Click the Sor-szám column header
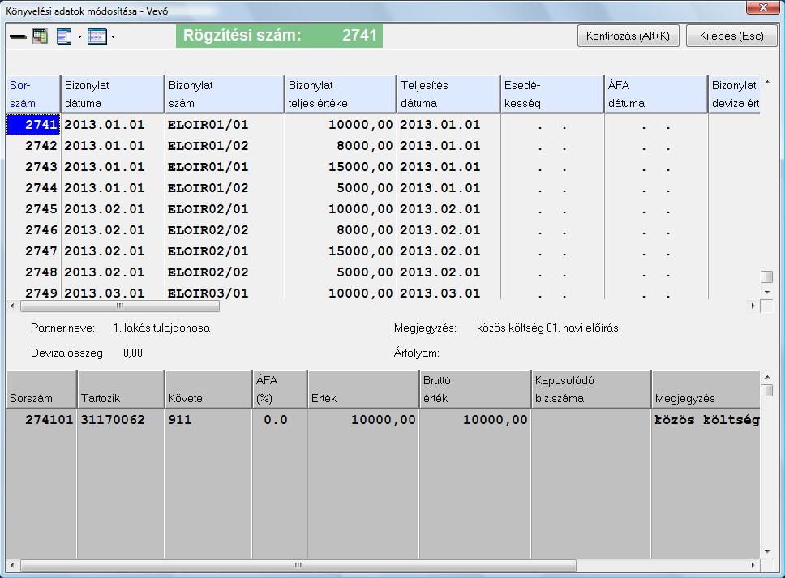 32,94
